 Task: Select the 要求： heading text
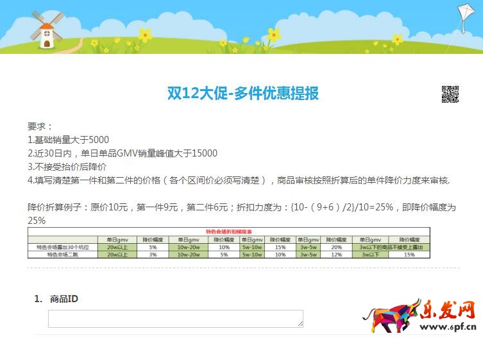40,126
